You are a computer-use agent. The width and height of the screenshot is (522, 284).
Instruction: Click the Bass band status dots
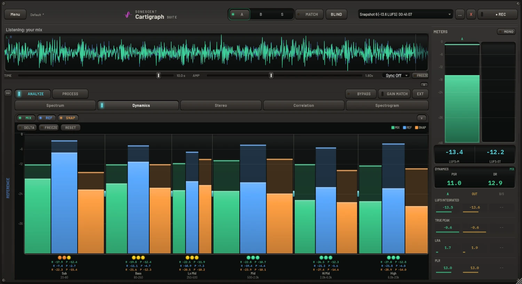138,258
